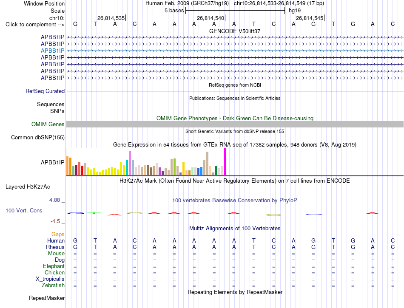The height and width of the screenshot is (308, 404).
Task: Click the tall magenta GTEx expression bar
Action: point(225,161)
